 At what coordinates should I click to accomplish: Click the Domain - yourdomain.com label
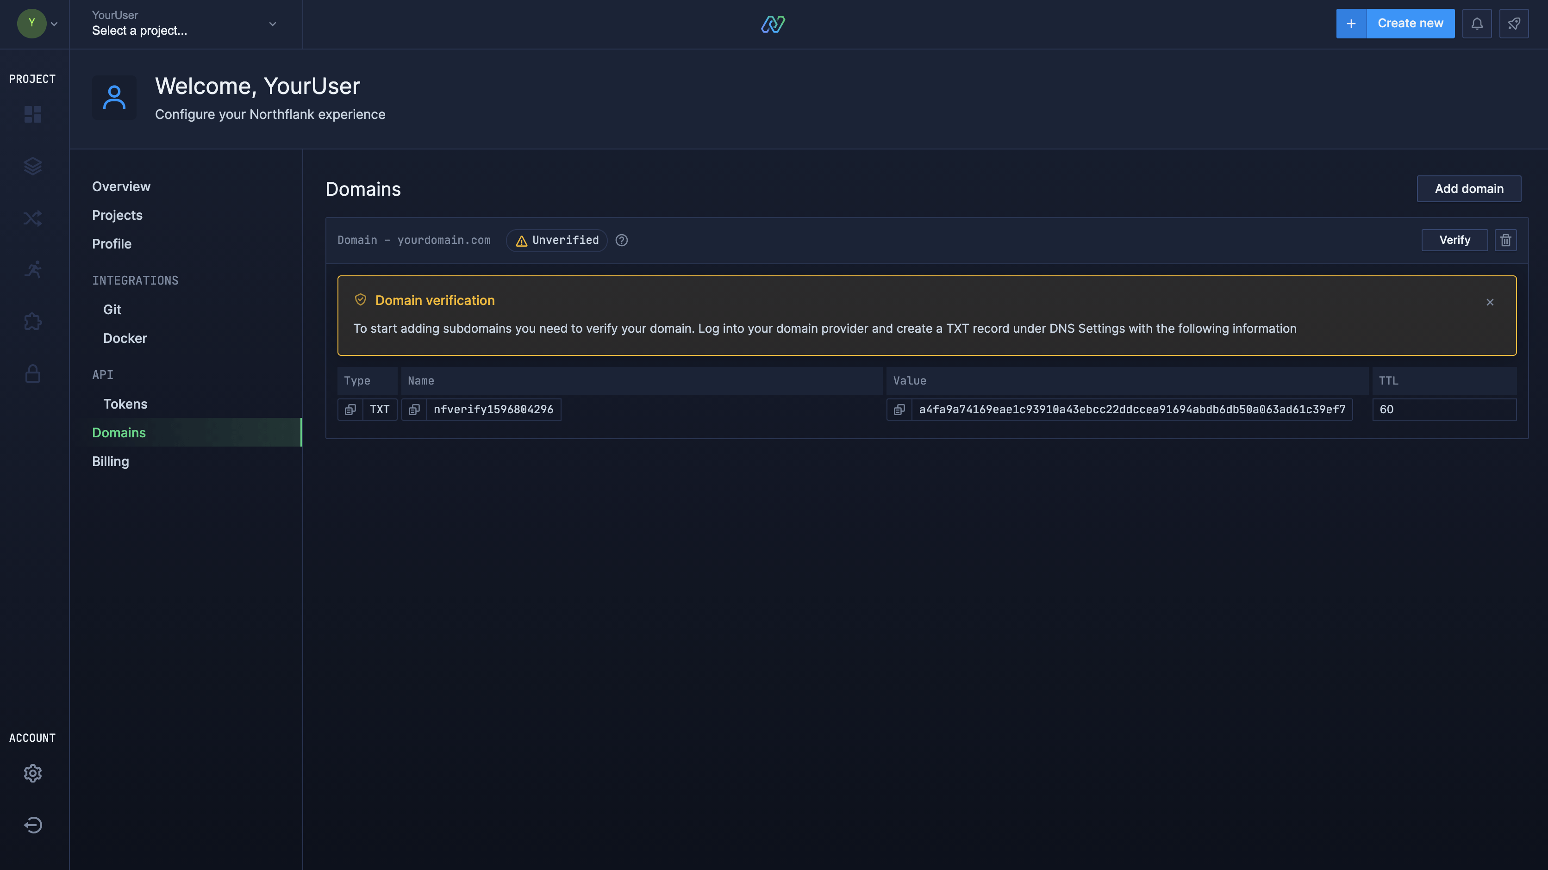coord(414,240)
